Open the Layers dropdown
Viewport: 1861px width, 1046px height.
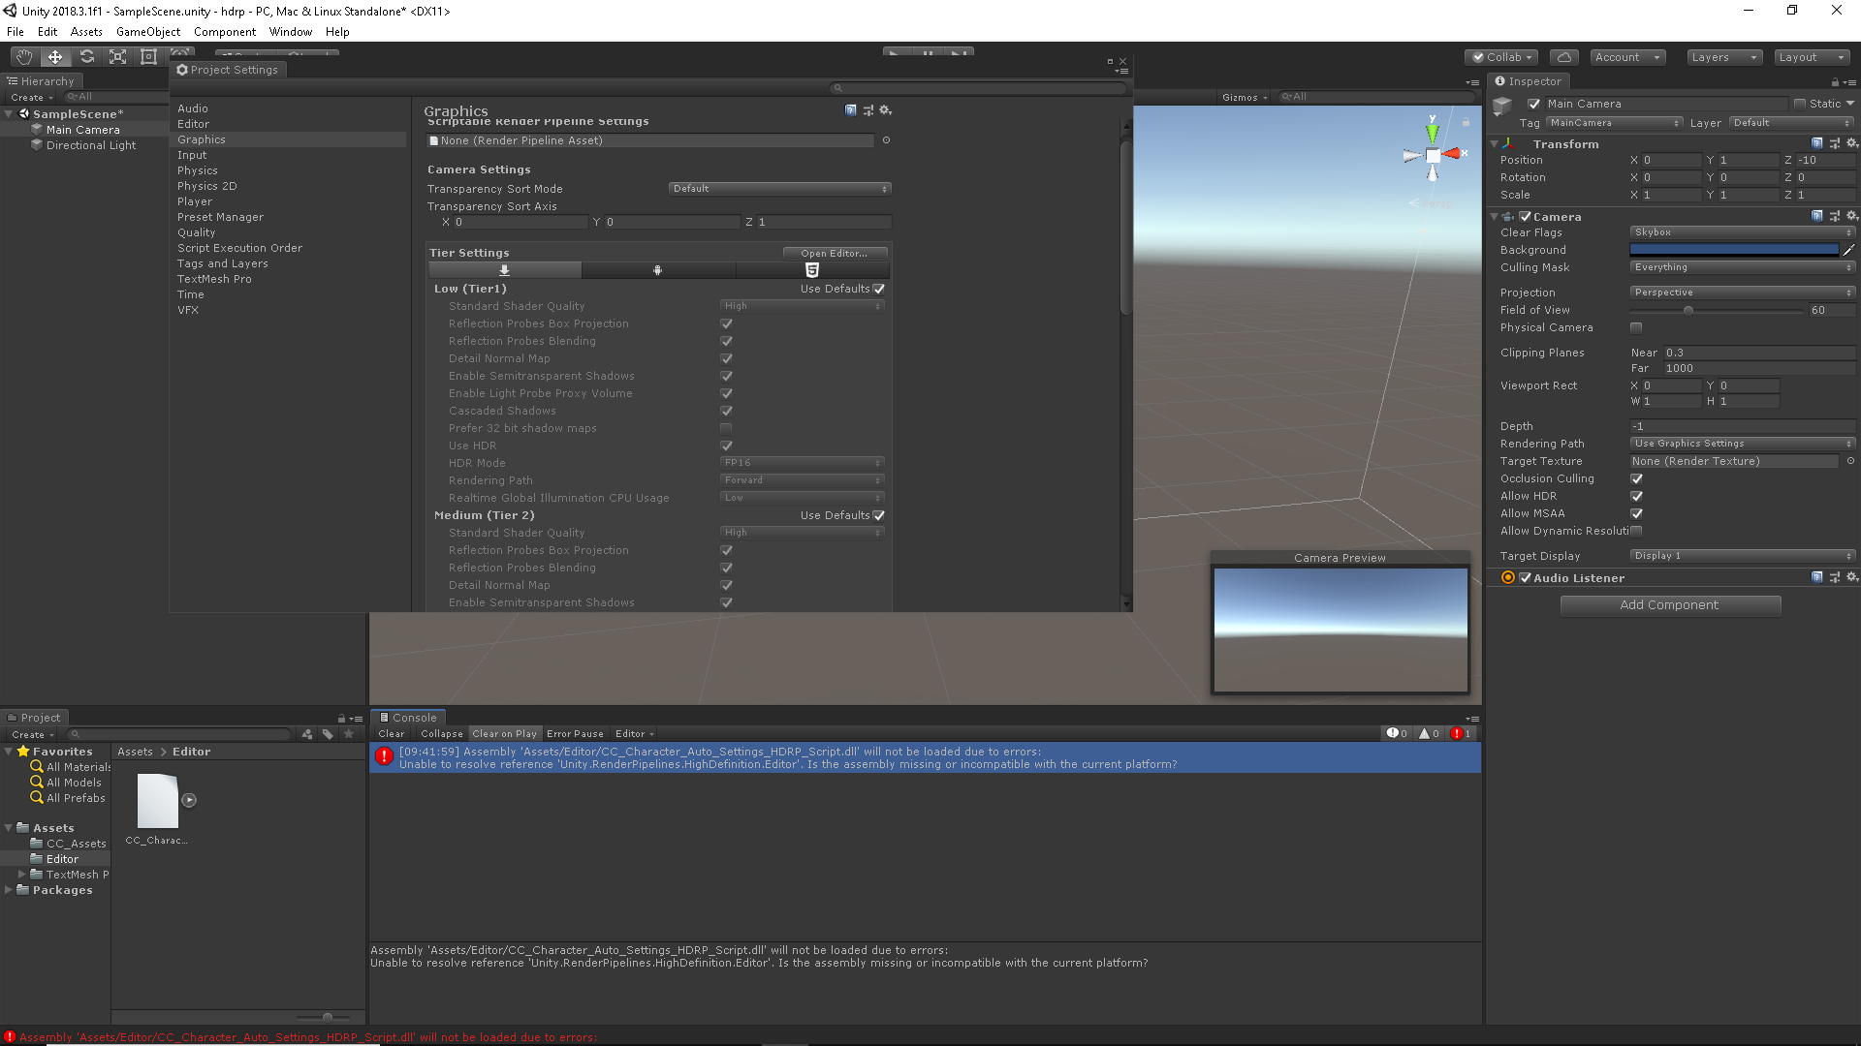[x=1724, y=57]
